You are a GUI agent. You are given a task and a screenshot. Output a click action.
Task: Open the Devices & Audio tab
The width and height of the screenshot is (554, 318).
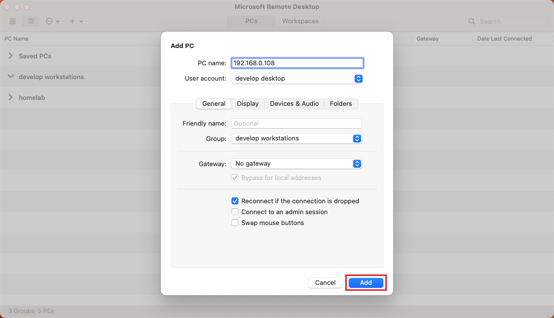tap(294, 103)
